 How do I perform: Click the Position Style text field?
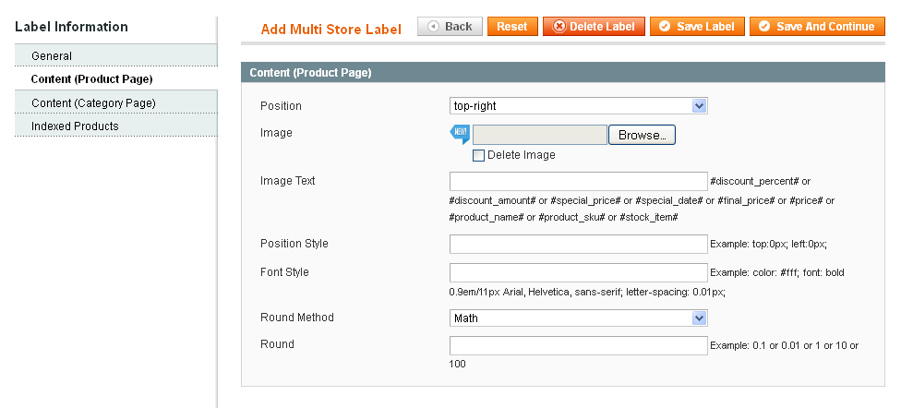pyautogui.click(x=578, y=244)
